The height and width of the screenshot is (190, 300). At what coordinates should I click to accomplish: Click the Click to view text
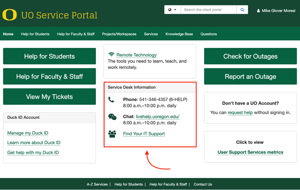click(x=250, y=142)
